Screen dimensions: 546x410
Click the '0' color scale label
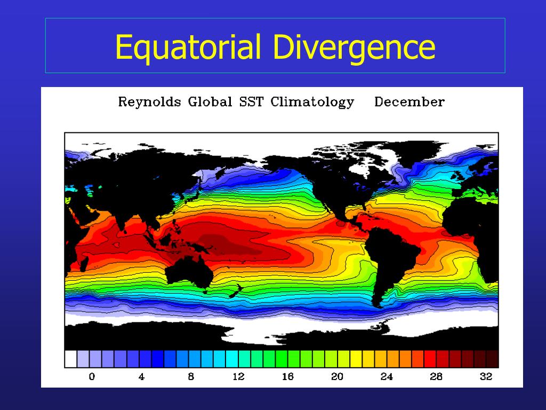coord(92,376)
